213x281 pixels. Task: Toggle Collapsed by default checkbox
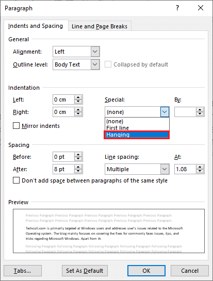pos(108,64)
